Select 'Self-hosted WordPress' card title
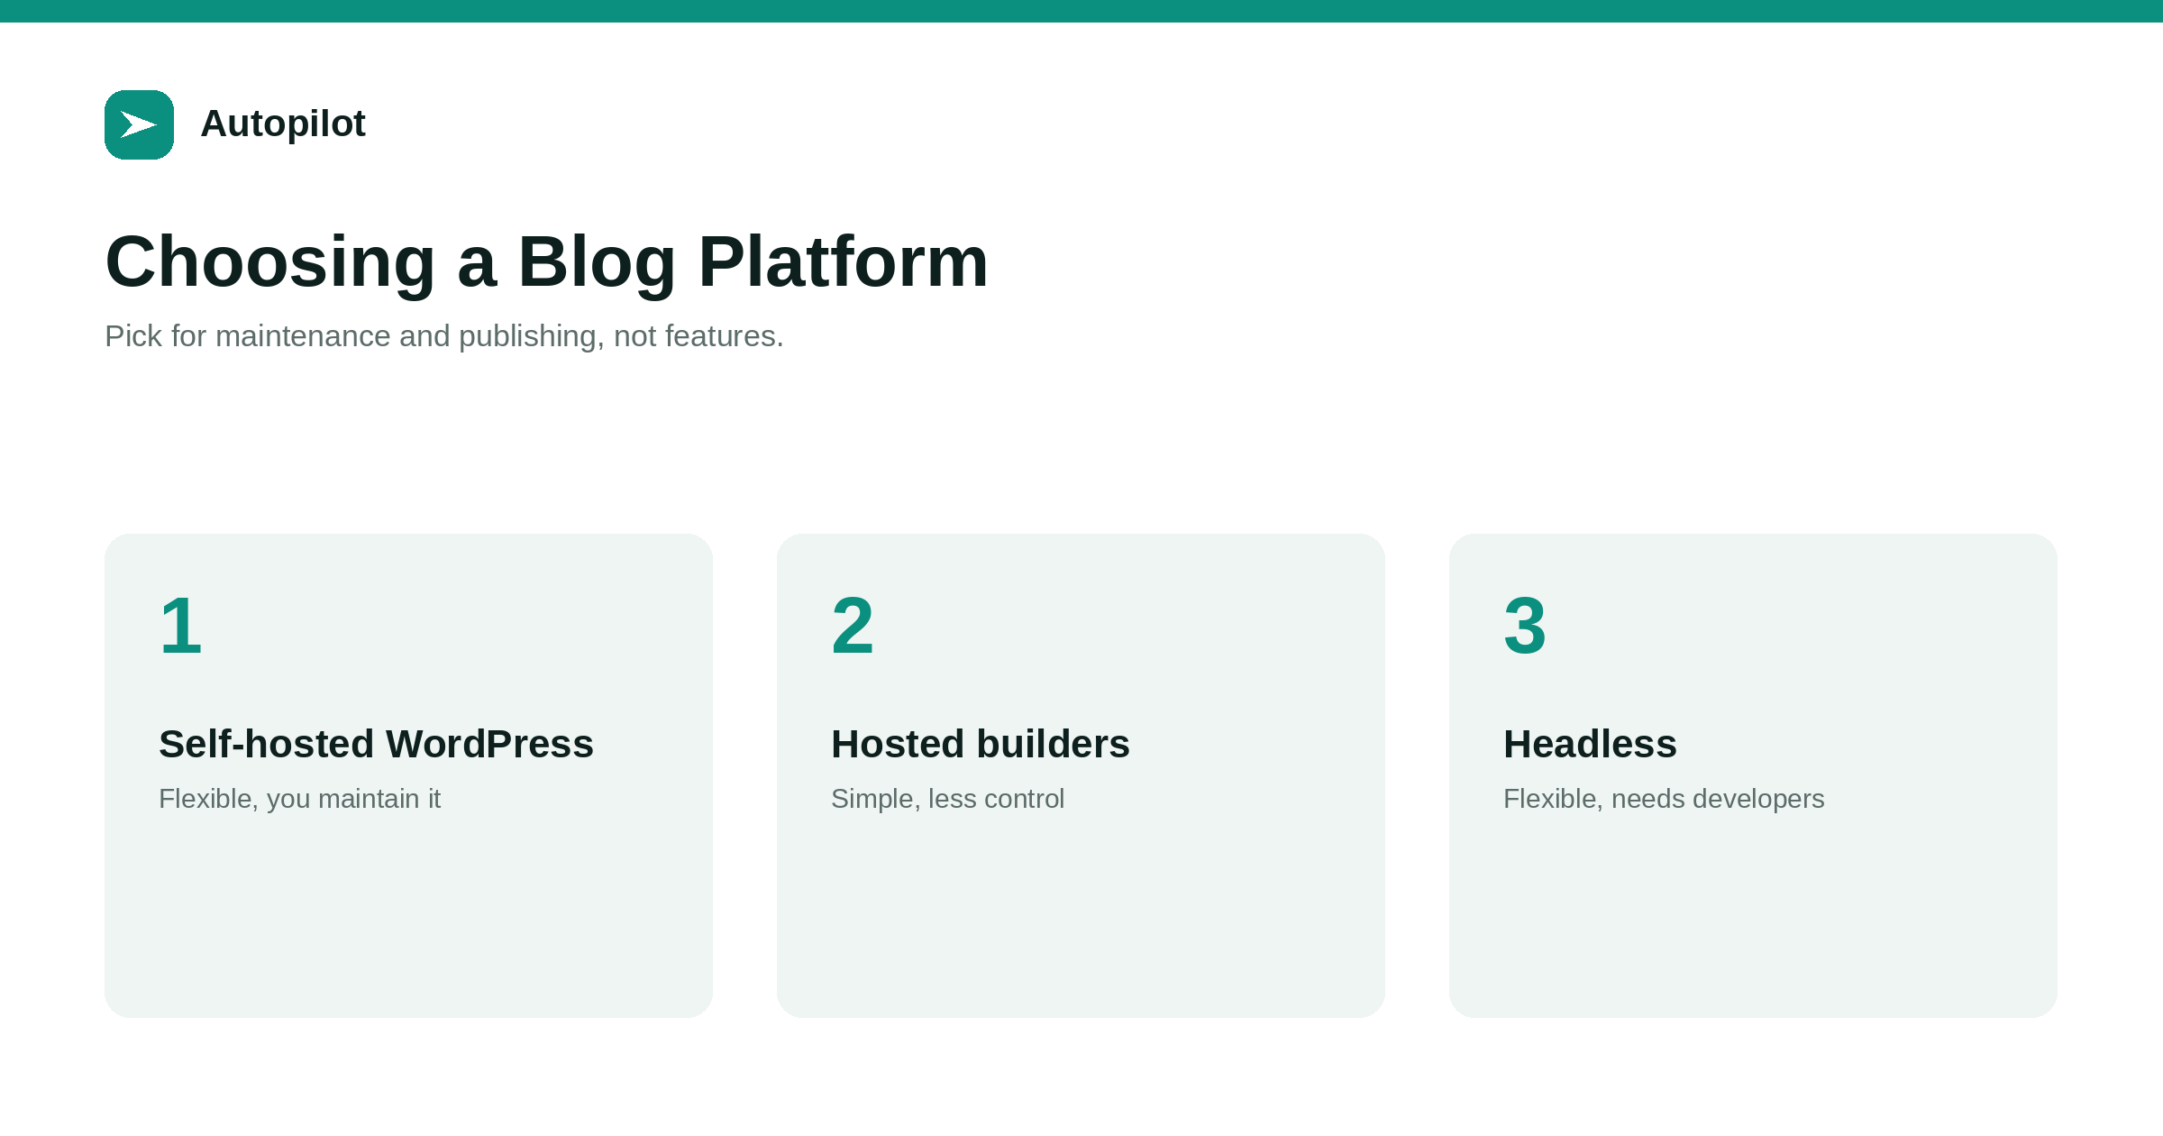 376,744
